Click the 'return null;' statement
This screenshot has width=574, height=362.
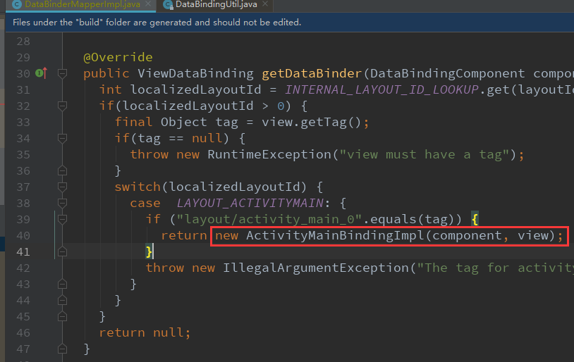tap(145, 332)
